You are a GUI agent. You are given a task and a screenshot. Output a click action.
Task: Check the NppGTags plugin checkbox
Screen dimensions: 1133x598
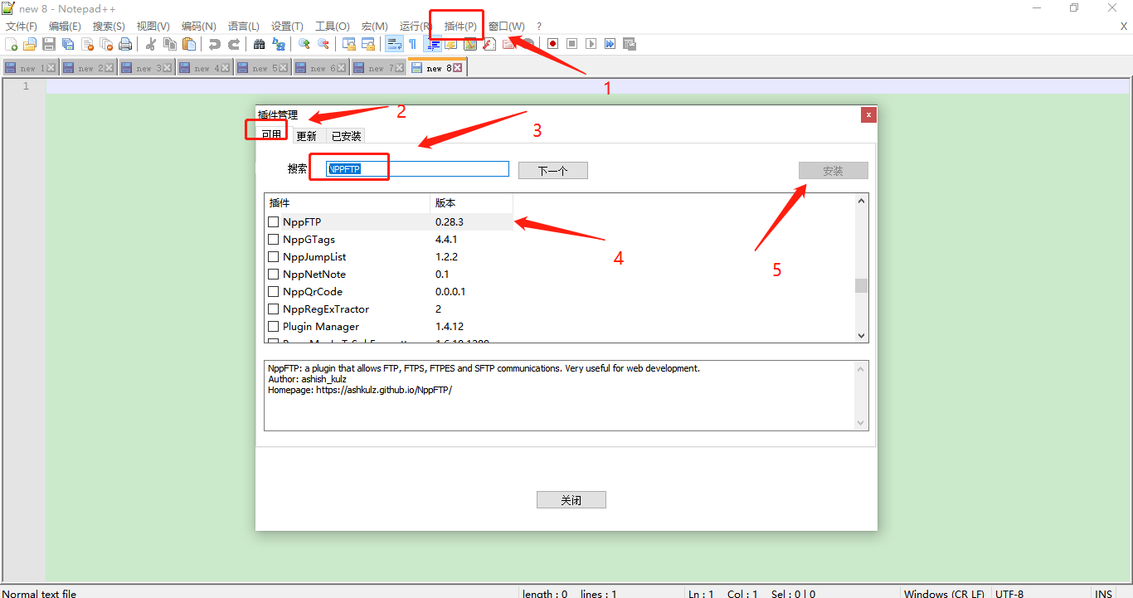click(273, 240)
